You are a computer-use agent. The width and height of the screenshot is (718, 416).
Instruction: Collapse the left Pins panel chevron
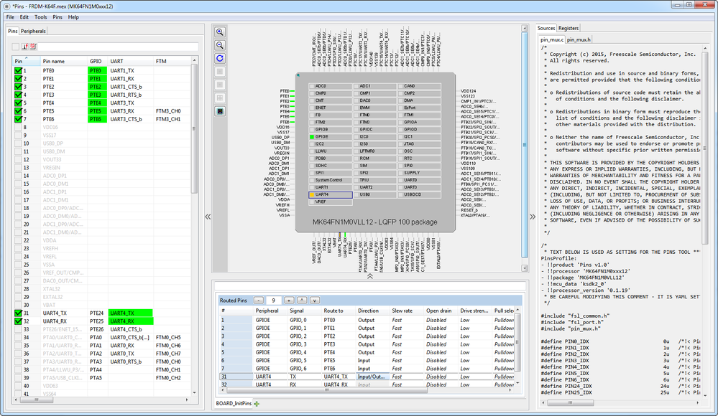click(208, 215)
